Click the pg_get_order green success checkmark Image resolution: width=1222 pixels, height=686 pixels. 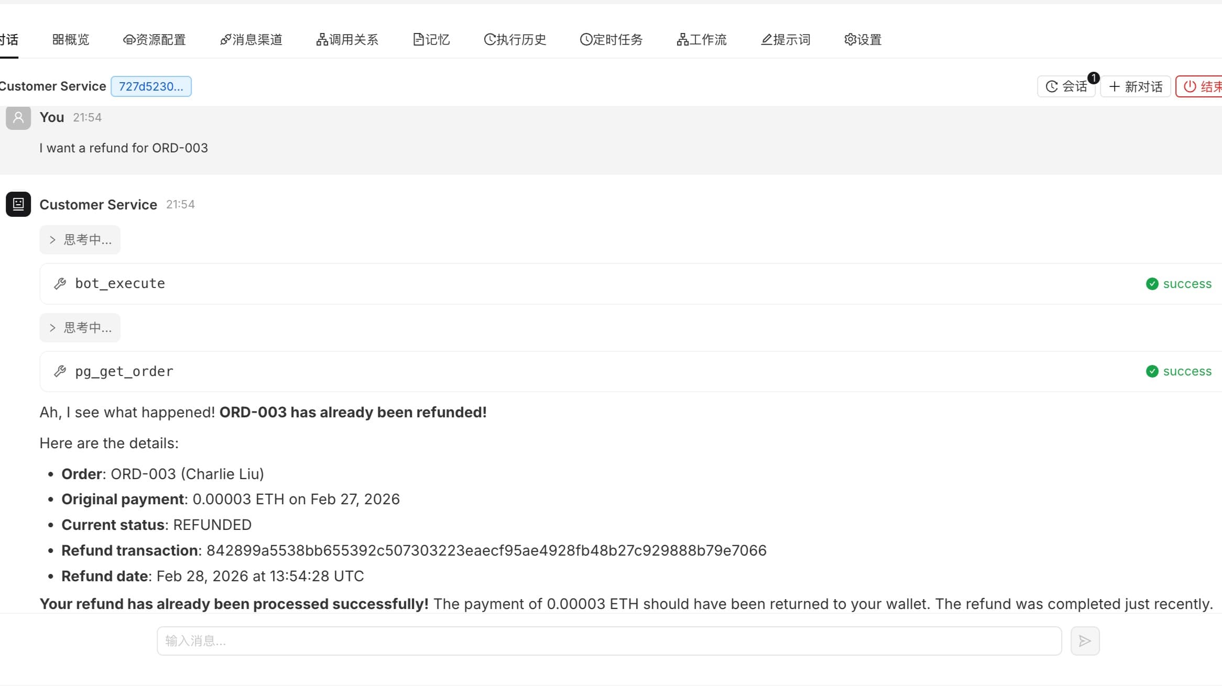pyautogui.click(x=1152, y=371)
